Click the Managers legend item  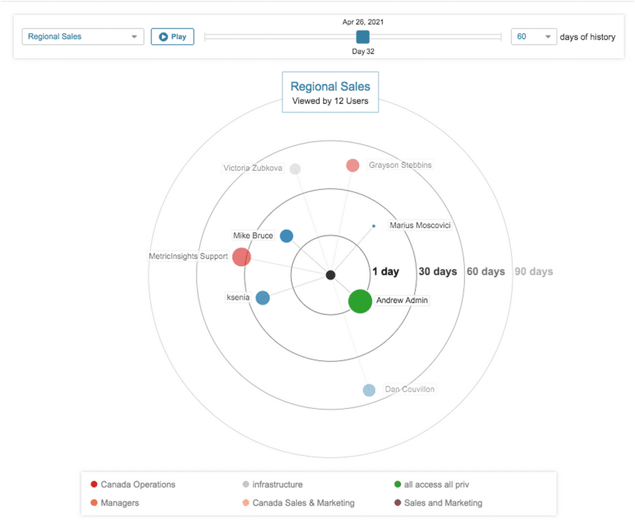click(114, 503)
